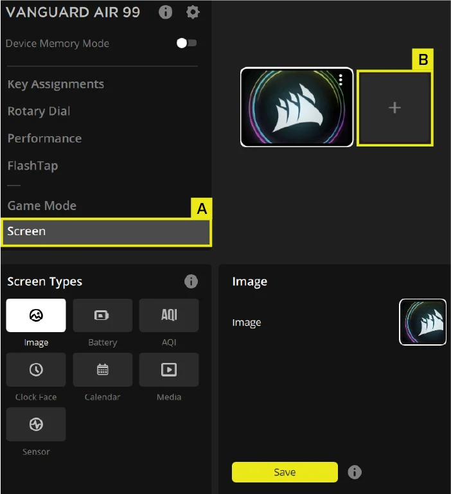Select the Calendar screen type
Image resolution: width=451 pixels, height=494 pixels.
pos(103,369)
